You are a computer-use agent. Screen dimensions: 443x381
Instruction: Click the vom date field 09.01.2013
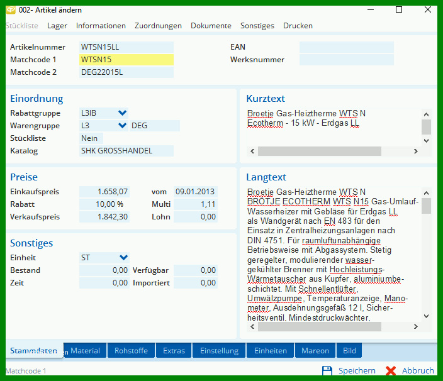pos(196,192)
